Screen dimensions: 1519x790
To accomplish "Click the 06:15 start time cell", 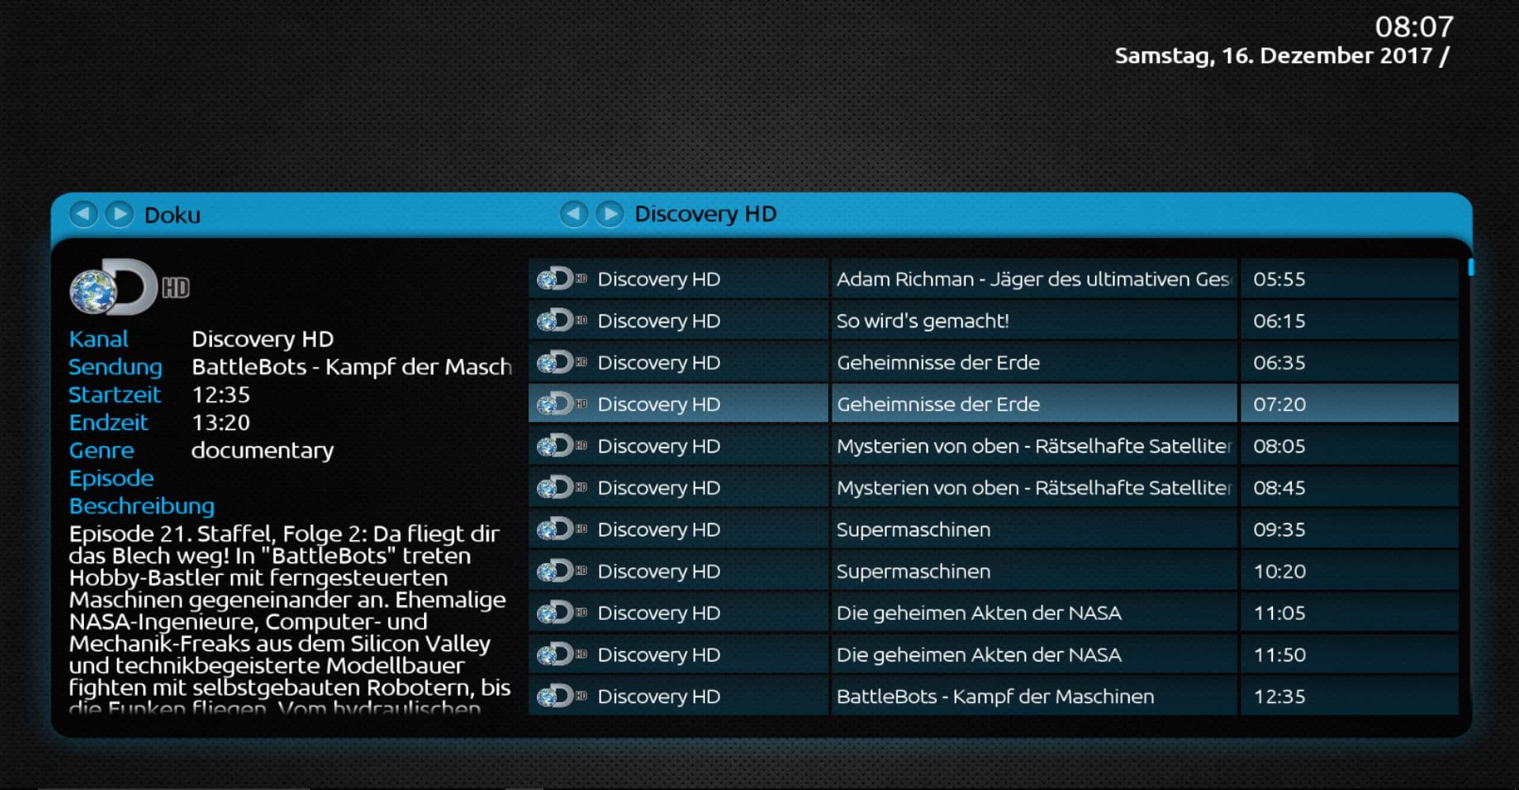I will (1349, 320).
